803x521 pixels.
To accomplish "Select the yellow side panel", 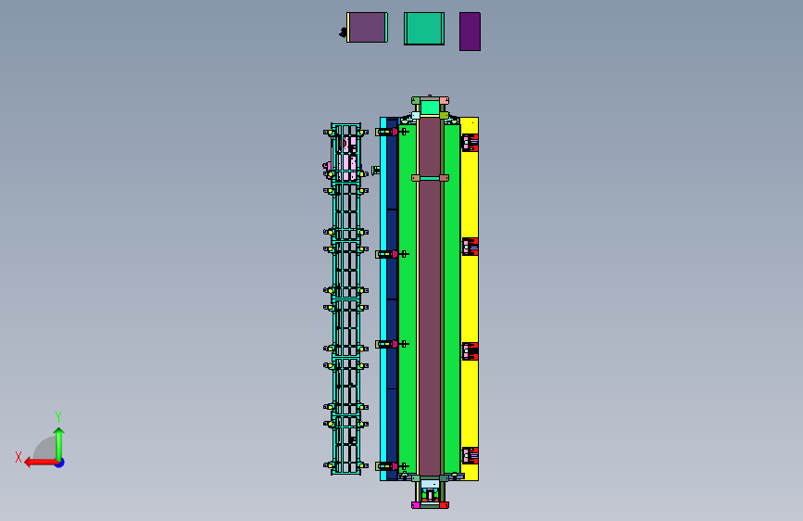I will pyautogui.click(x=470, y=299).
